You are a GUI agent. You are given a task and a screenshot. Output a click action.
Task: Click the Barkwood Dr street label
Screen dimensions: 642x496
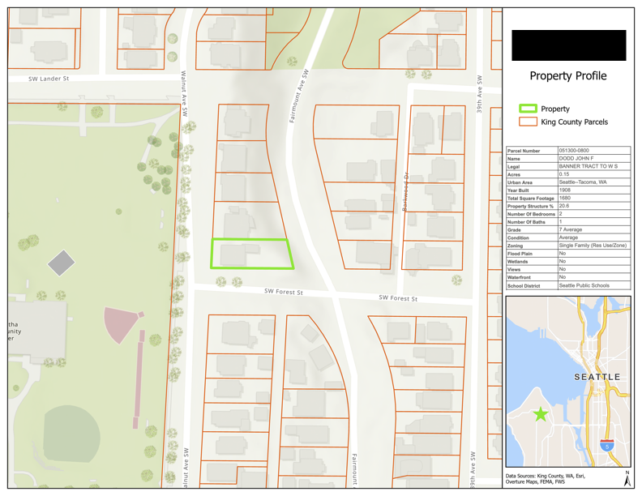point(405,190)
